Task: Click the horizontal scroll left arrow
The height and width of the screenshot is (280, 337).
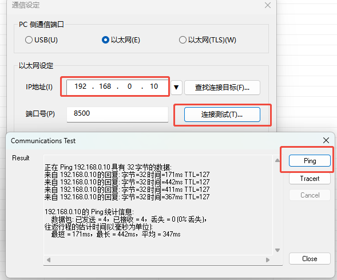Action: pyautogui.click(x=49, y=260)
